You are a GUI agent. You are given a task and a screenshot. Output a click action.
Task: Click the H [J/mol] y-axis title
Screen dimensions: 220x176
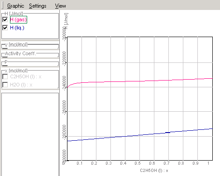[66, 21]
